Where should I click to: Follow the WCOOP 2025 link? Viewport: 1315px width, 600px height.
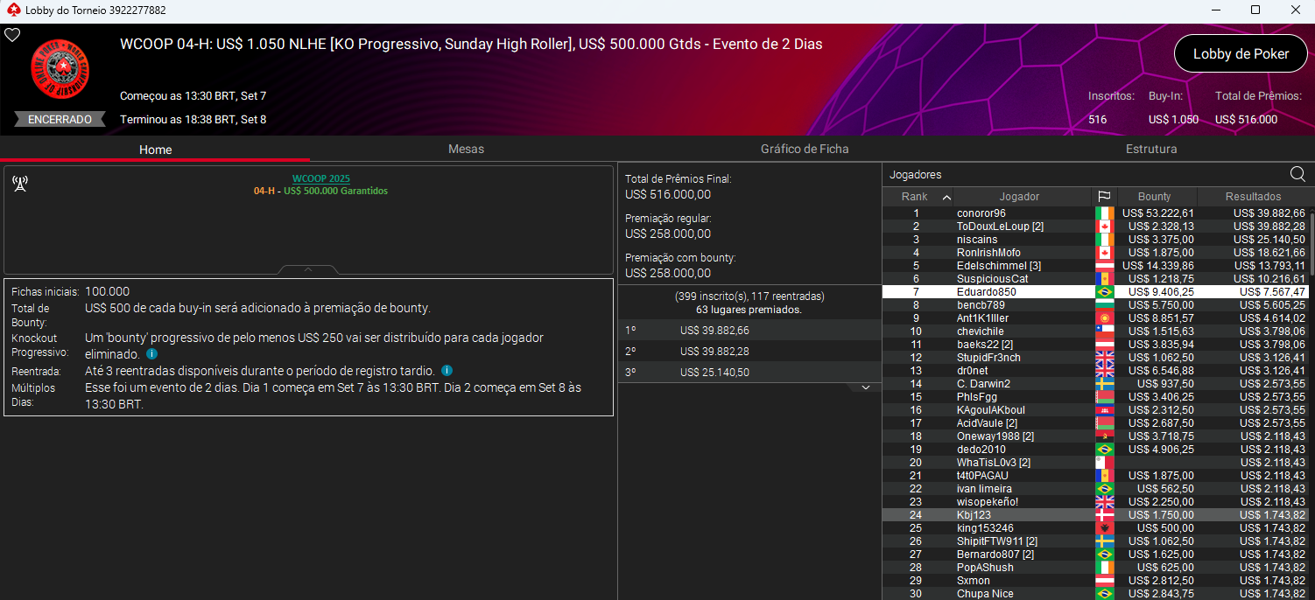tap(321, 178)
